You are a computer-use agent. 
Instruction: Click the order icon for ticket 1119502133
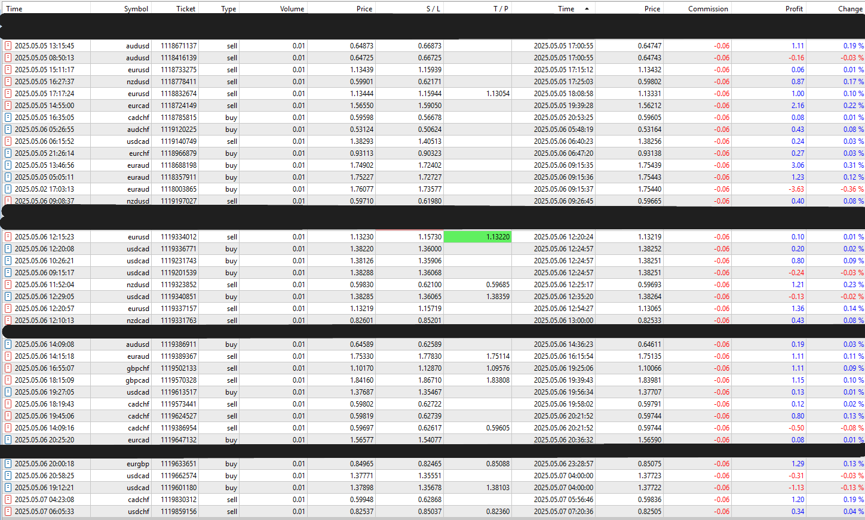click(8, 368)
